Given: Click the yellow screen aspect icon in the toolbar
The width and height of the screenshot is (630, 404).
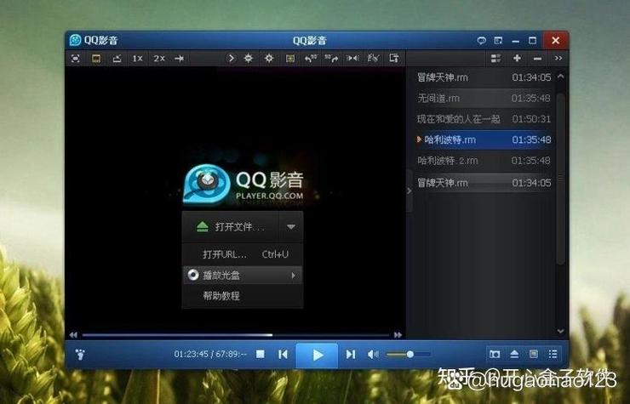Looking at the screenshot, I should (x=290, y=59).
